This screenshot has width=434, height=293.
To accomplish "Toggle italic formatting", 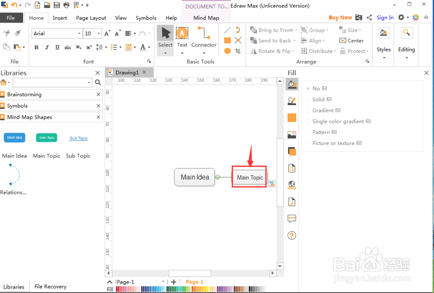I will pyautogui.click(x=47, y=47).
